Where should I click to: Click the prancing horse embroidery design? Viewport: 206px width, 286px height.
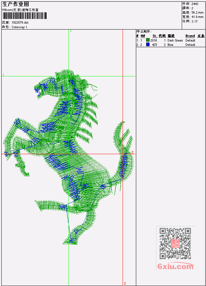pos(68,157)
